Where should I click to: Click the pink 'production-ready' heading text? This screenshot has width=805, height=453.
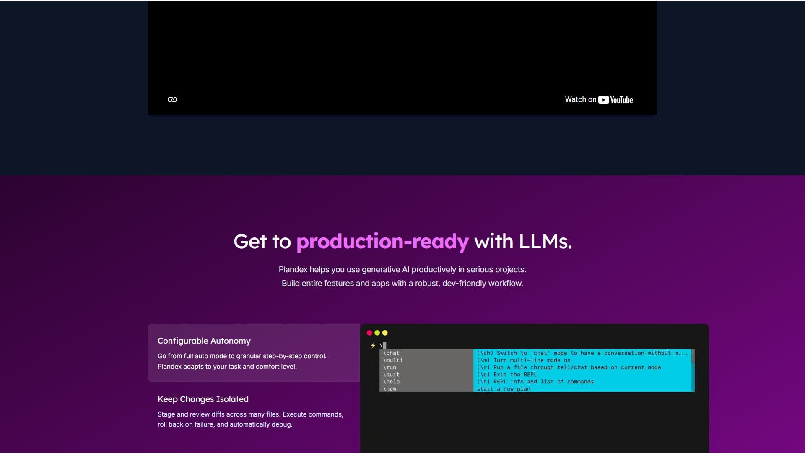[x=382, y=242]
